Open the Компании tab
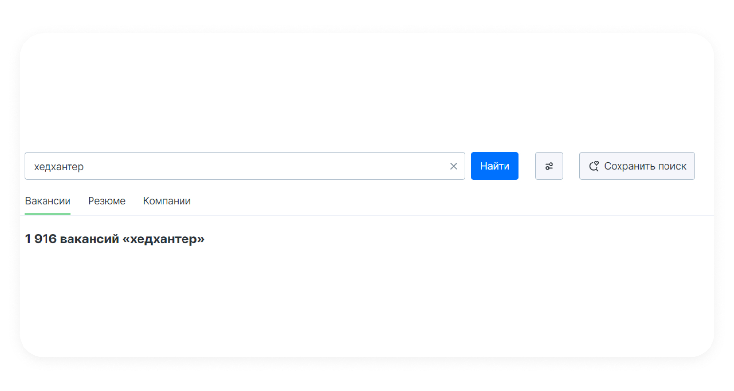The width and height of the screenshot is (734, 391). [x=167, y=201]
